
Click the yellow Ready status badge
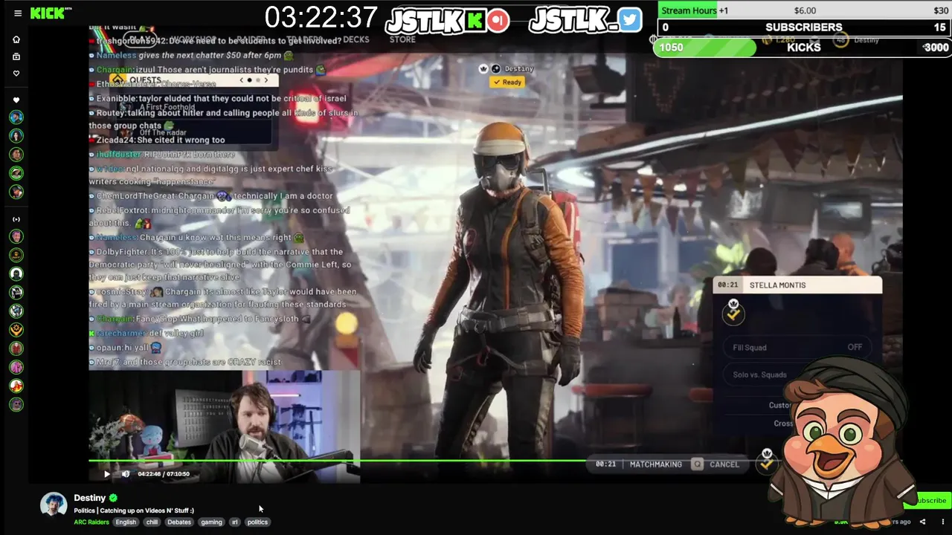[506, 82]
